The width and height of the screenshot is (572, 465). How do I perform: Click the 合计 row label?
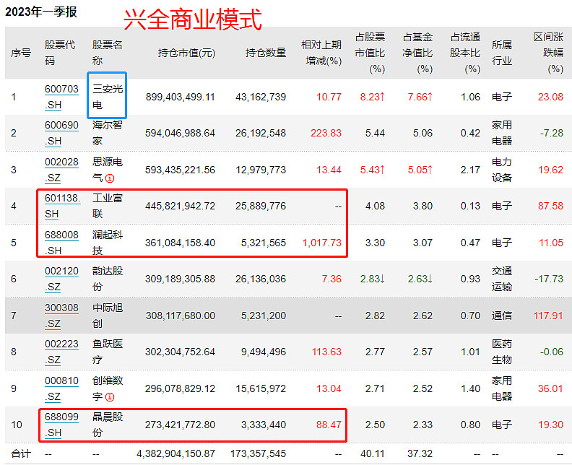21,453
